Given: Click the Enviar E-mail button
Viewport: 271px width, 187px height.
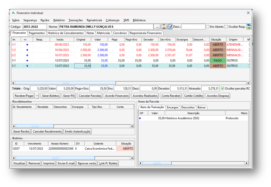Looking at the screenshot, I should 66,163.
